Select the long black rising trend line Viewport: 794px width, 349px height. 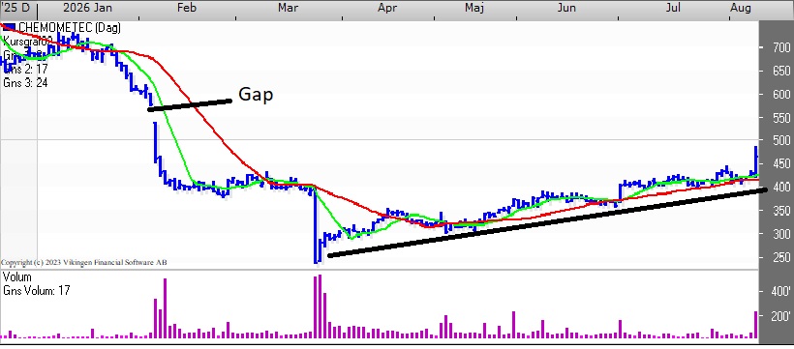tap(547, 222)
